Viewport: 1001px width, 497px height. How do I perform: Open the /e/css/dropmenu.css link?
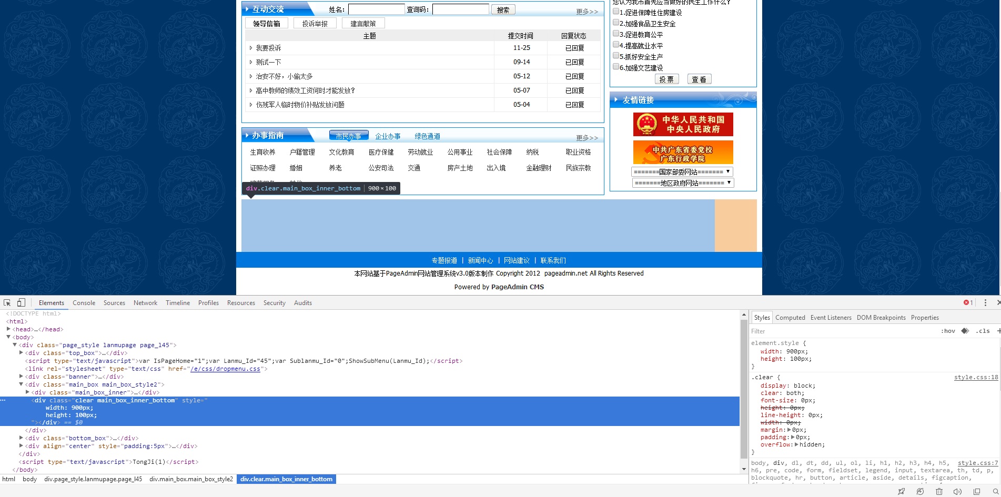[225, 369]
